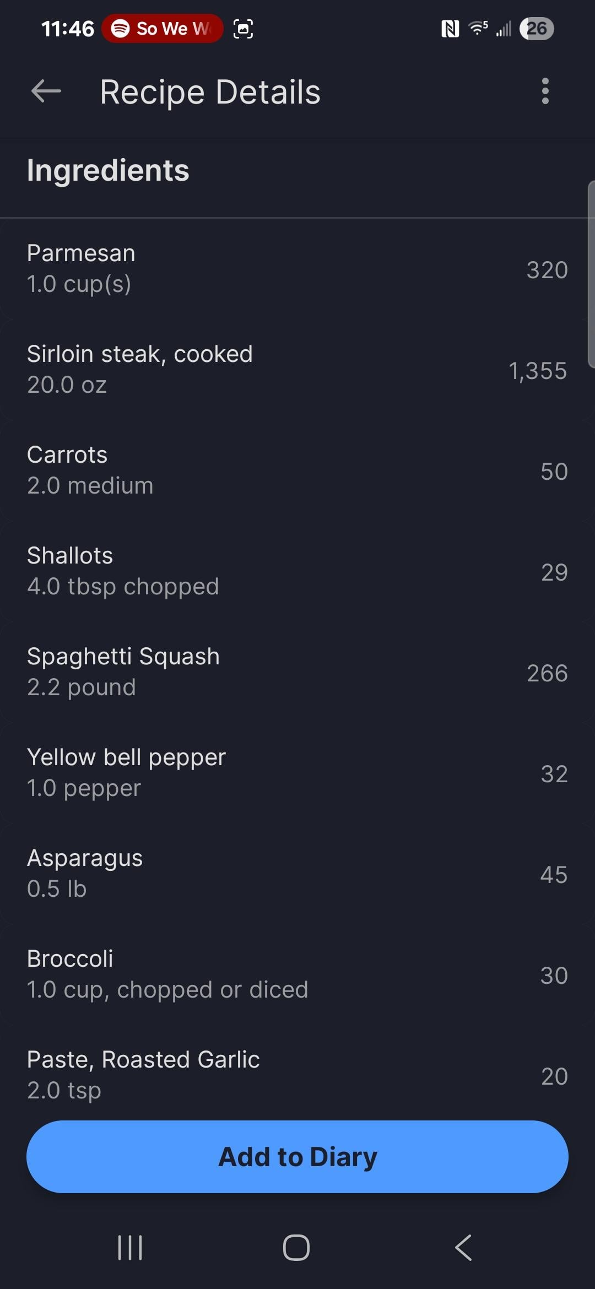This screenshot has width=595, height=1289.
Task: Open the three-dot overflow menu
Action: coord(545,91)
